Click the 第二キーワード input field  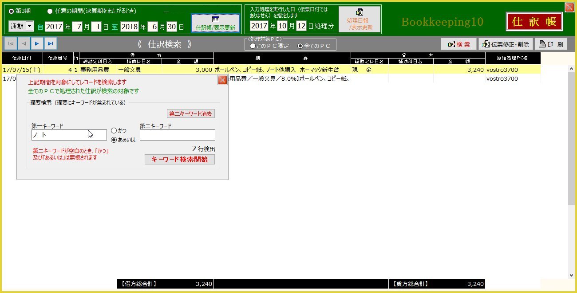click(x=177, y=135)
